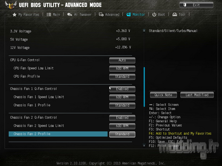The image size is (222, 166).
Task: Open CPU Fan Profile Standard dropdown
Action: (x=122, y=77)
